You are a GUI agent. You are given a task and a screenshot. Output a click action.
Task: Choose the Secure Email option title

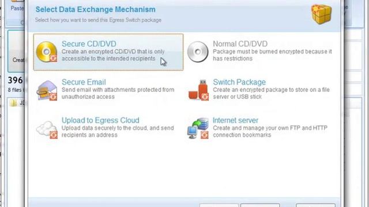pyautogui.click(x=84, y=82)
